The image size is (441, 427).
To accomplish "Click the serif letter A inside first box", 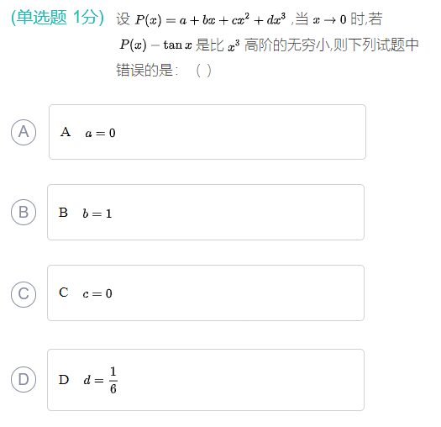I will [66, 132].
